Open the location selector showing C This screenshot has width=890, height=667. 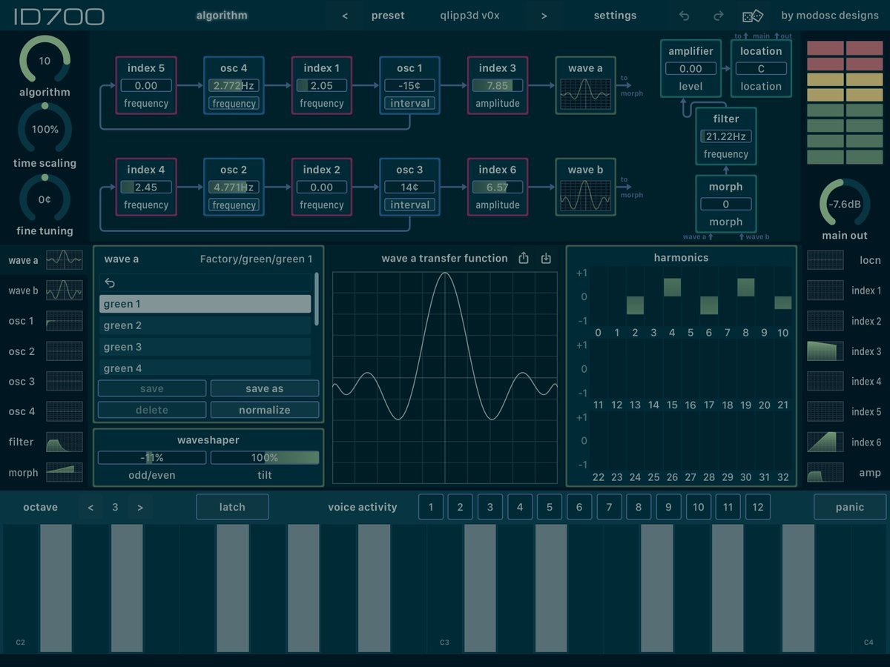761,67
